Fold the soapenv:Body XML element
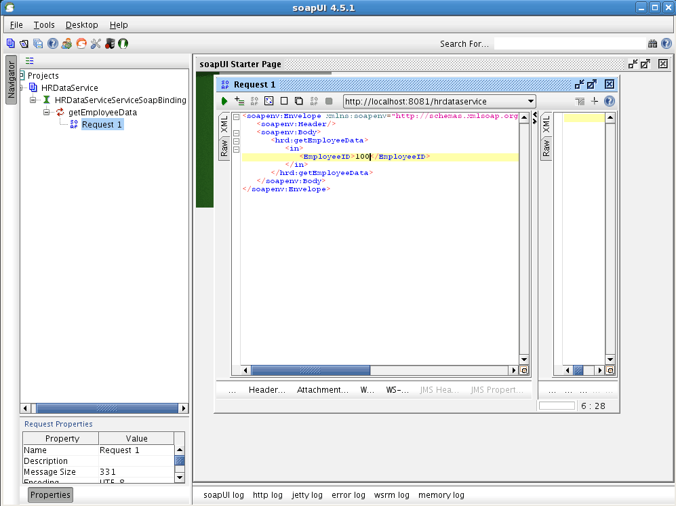 (236, 133)
